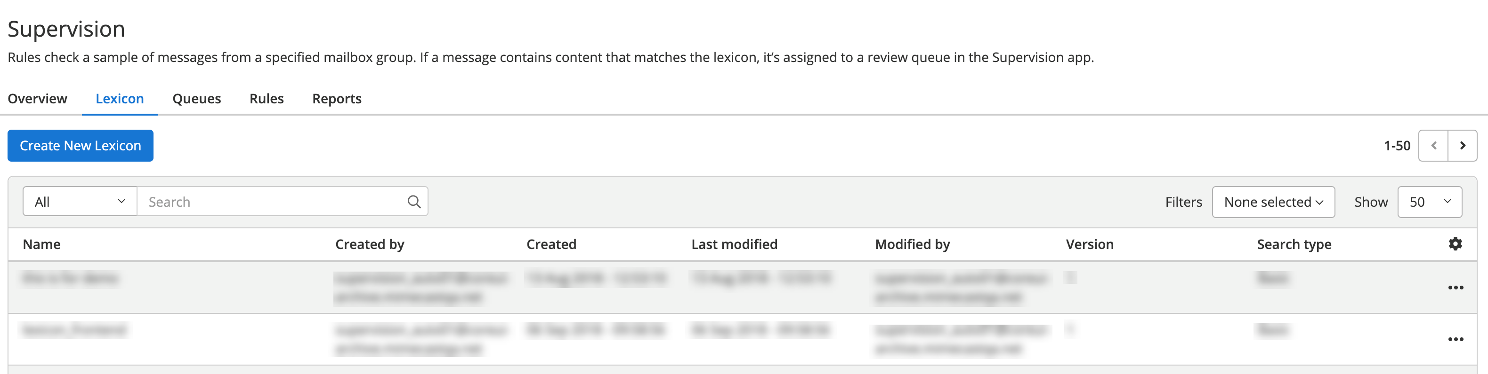This screenshot has width=1488, height=374.
Task: Expand the All search scope dropdown
Action: pos(80,202)
